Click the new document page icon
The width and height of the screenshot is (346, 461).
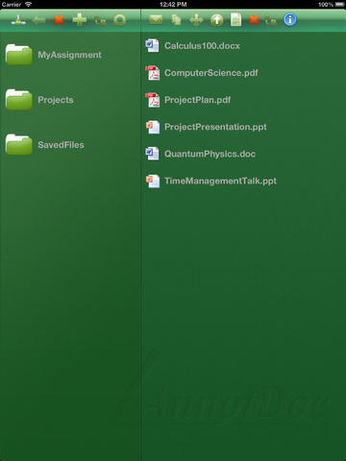point(236,20)
